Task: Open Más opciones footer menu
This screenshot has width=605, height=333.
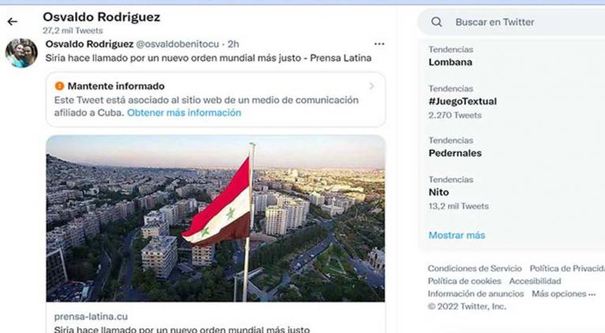Action: 563,294
